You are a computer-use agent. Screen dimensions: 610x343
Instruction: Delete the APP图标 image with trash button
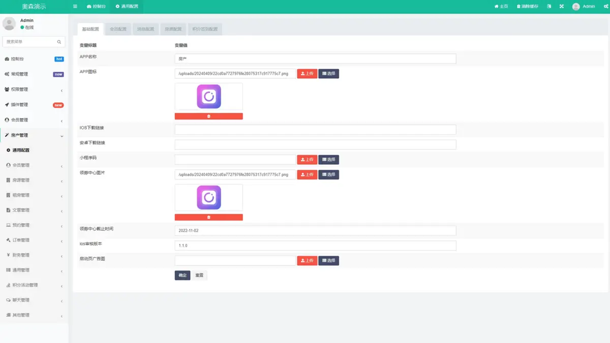coord(208,116)
